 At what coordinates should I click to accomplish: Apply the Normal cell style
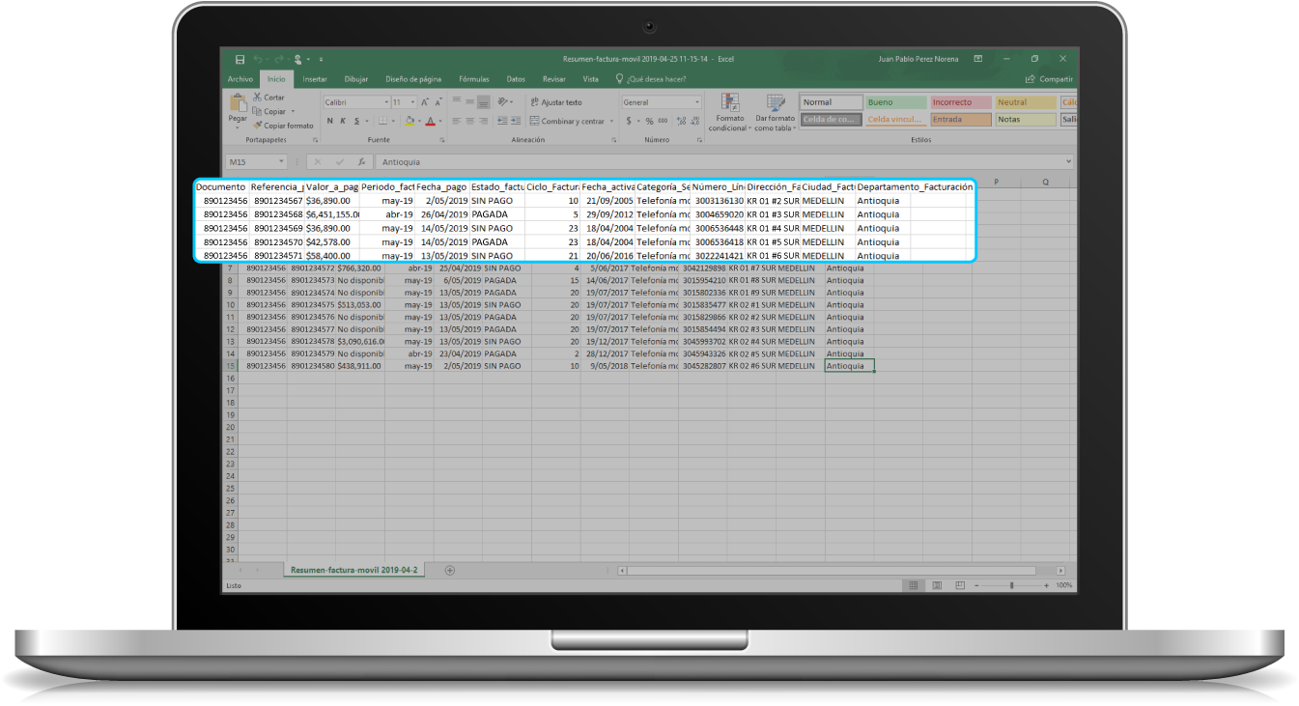point(831,101)
